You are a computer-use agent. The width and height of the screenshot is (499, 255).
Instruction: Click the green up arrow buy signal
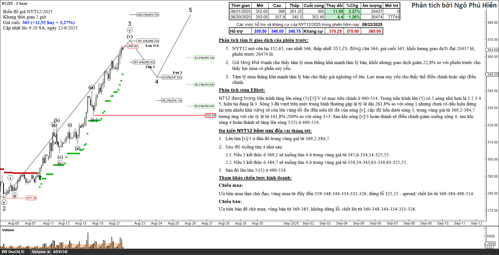pyautogui.click(x=40, y=177)
